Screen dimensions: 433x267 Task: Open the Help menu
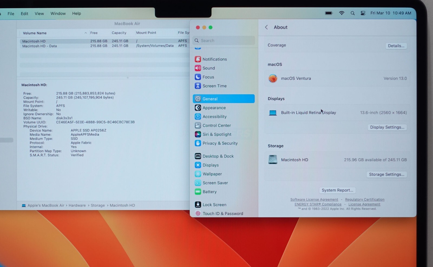point(77,14)
